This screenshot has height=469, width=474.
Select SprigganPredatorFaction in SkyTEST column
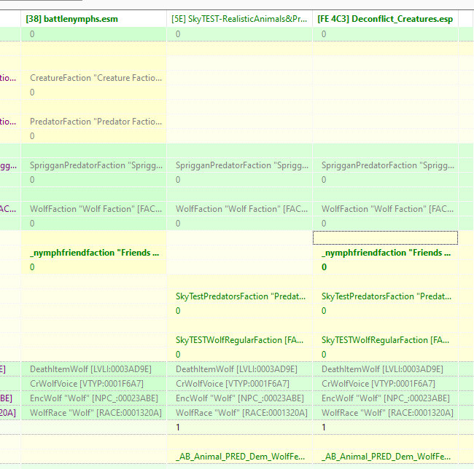[x=239, y=165]
